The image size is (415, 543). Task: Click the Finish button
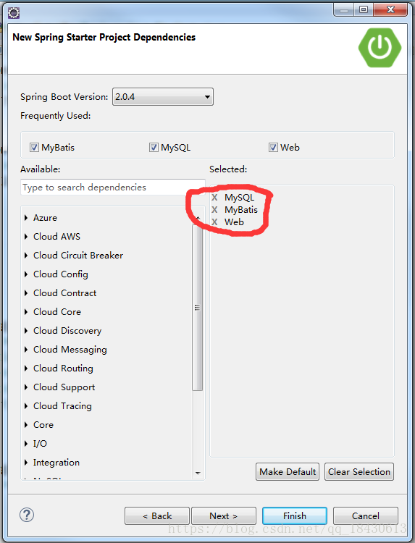pos(295,516)
